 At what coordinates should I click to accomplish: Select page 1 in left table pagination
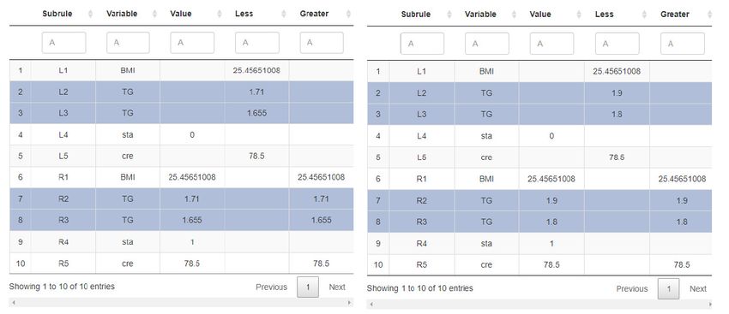click(308, 287)
